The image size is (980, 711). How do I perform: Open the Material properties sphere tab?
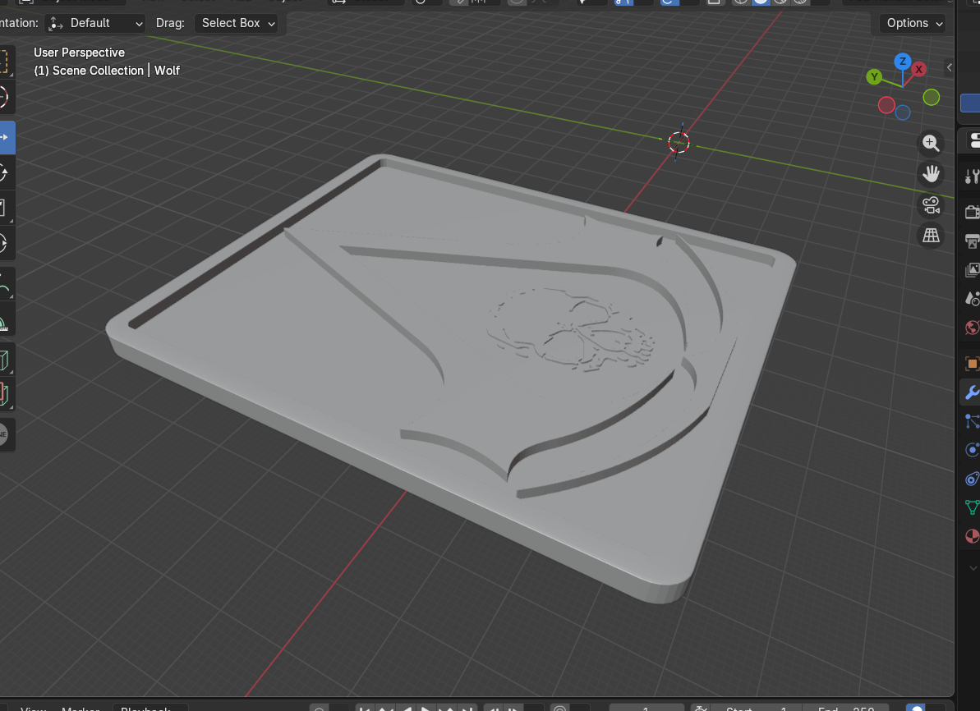pyautogui.click(x=972, y=536)
